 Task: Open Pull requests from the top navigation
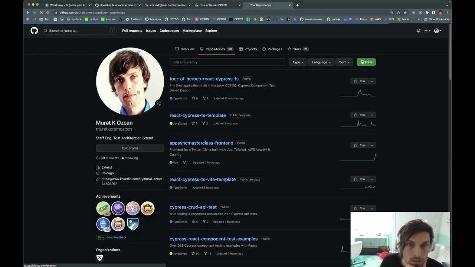[x=132, y=31]
